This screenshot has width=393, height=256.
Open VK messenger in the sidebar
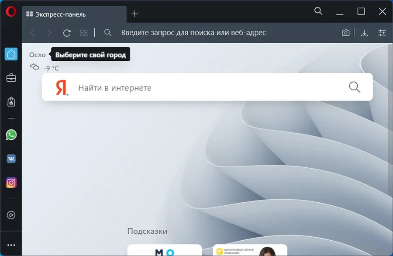(11, 159)
